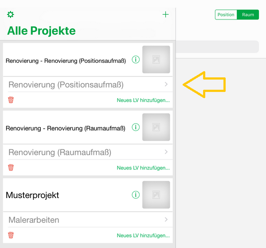The width and height of the screenshot is (266, 248).
Task: Click Neues LV hinzufügen under Musterprojekt
Action: [x=143, y=236]
